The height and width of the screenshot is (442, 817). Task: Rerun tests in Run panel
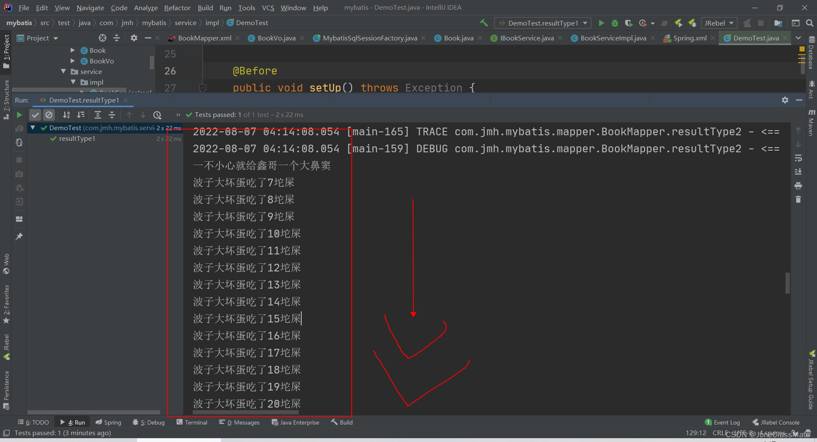coord(19,115)
